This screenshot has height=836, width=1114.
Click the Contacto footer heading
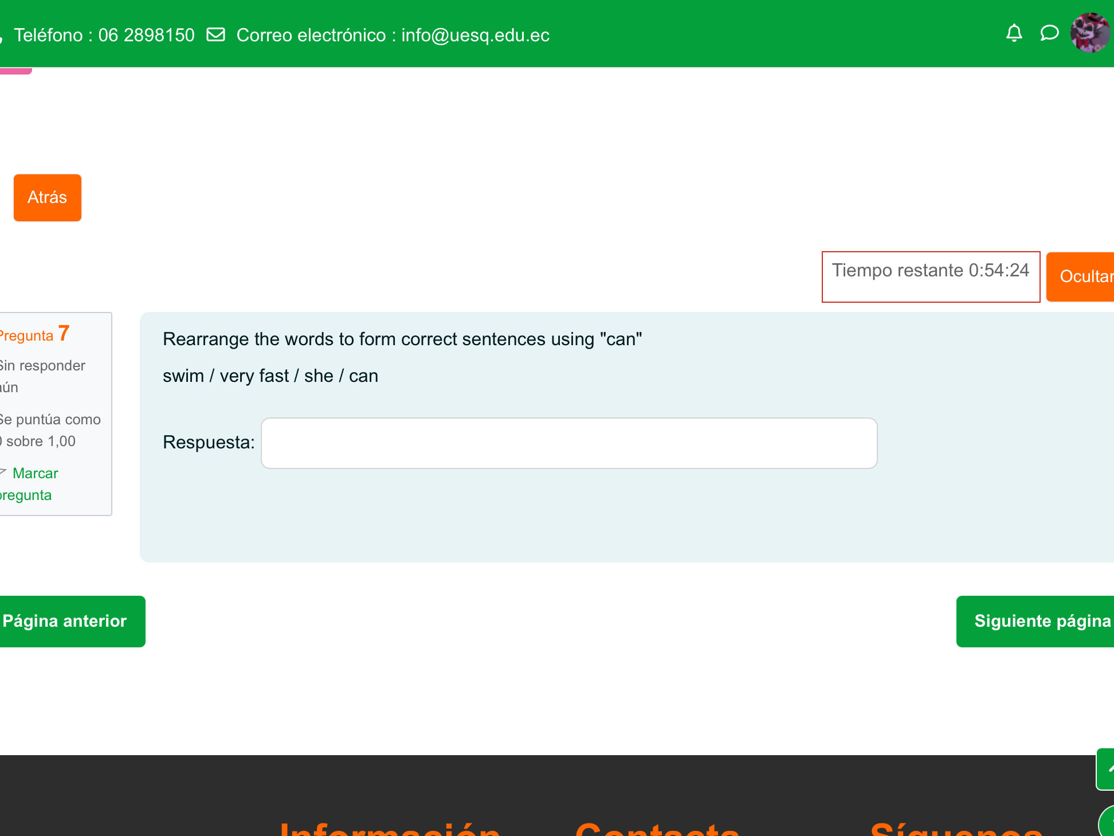[x=657, y=829]
